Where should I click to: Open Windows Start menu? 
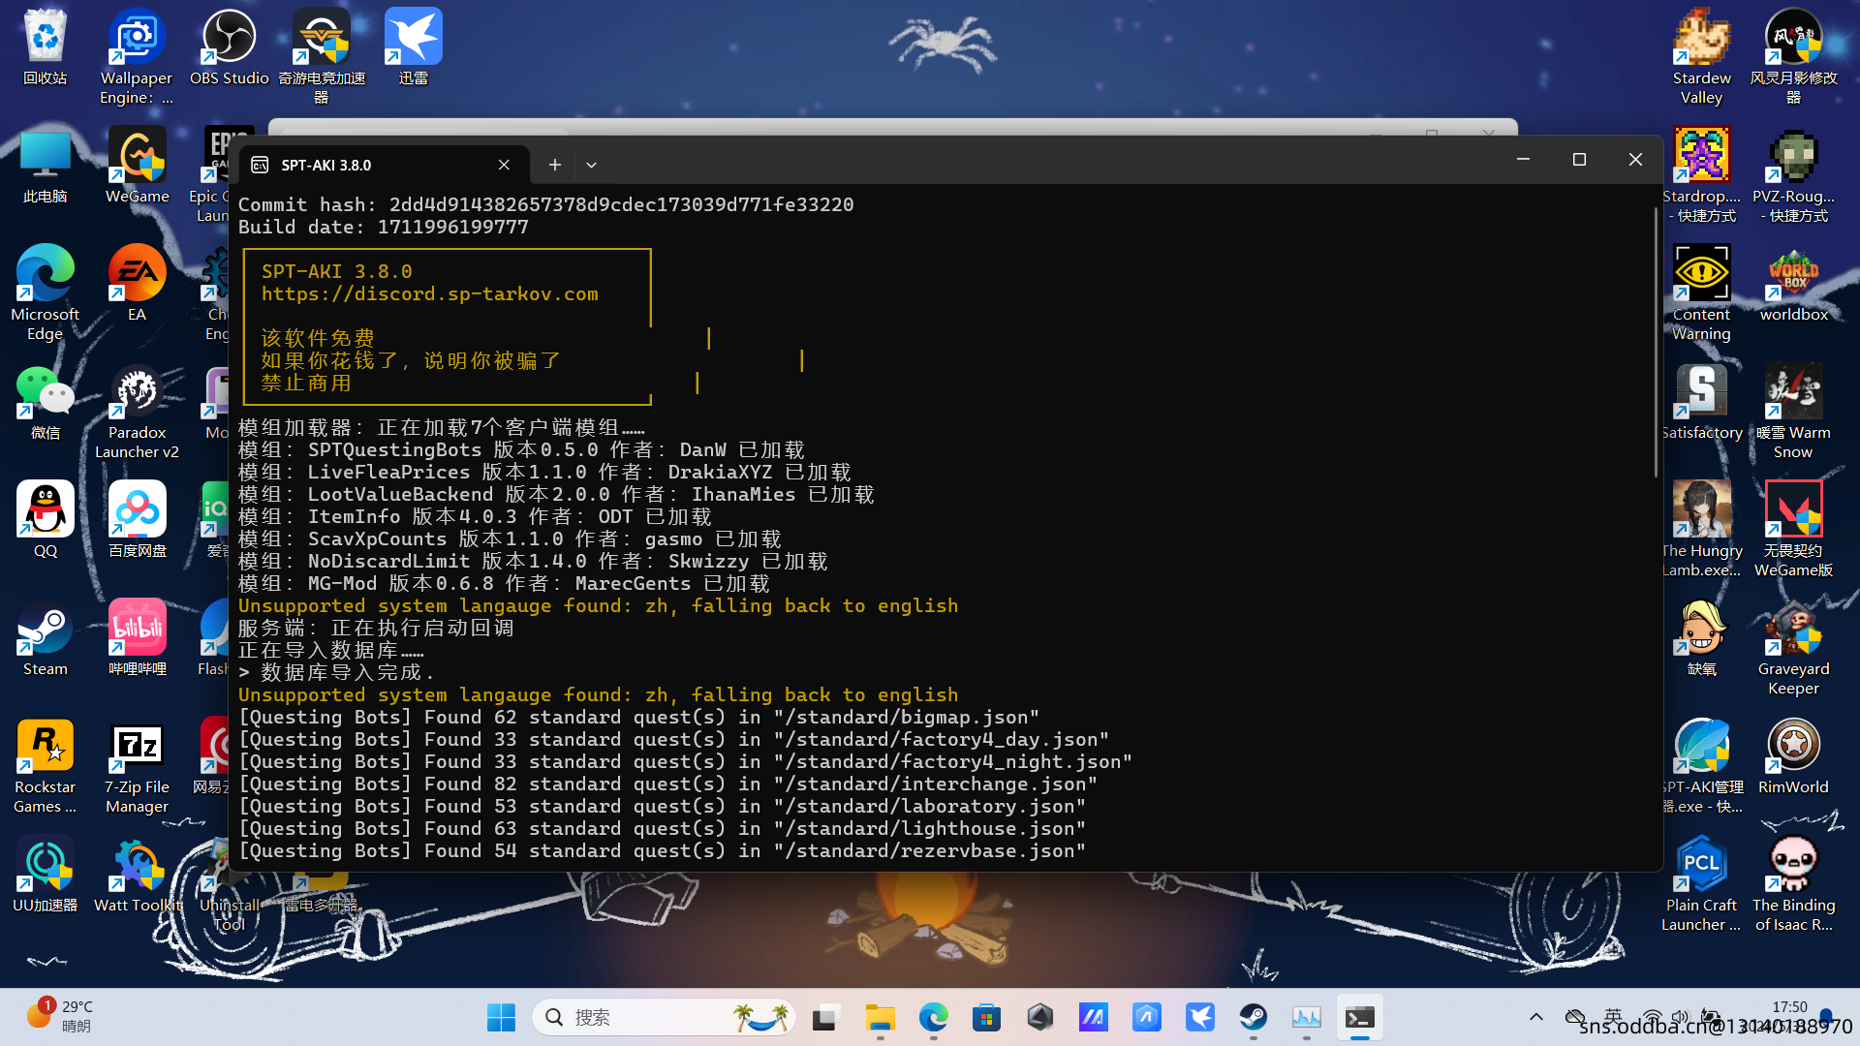[501, 1017]
